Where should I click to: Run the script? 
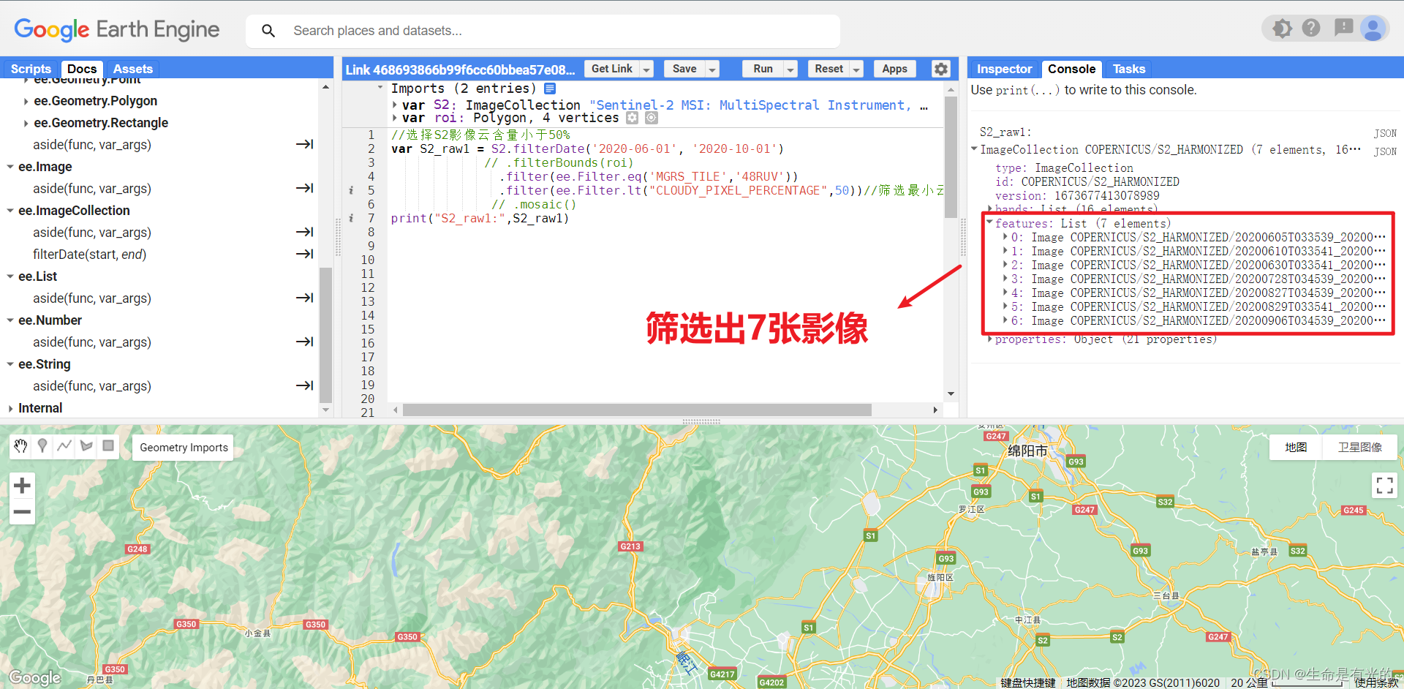763,69
